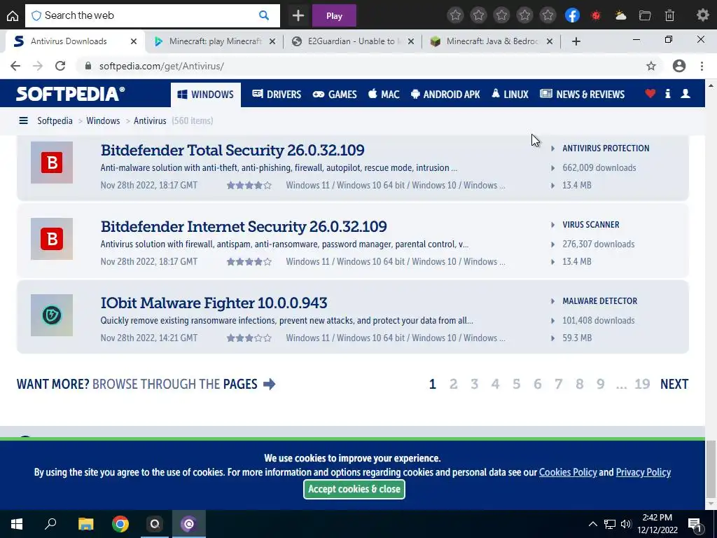The height and width of the screenshot is (538, 717).
Task: Click the Bitdefender Internet Security thumbnail icon
Action: tap(52, 239)
